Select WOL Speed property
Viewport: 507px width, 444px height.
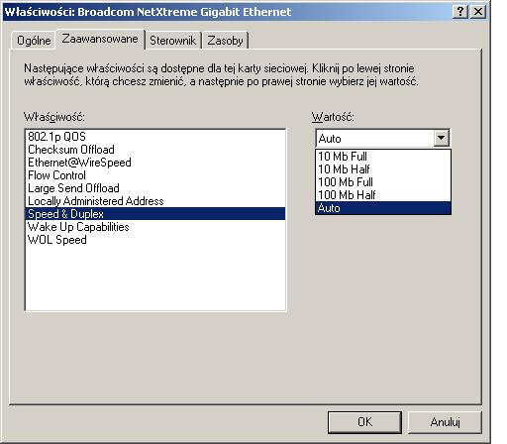155,240
